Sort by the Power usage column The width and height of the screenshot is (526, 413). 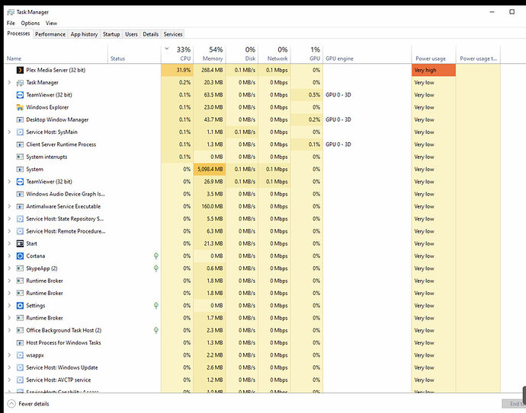coord(434,54)
